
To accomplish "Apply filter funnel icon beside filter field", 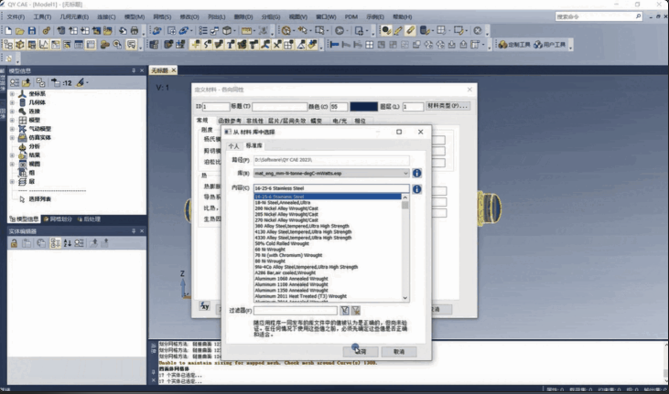I will point(345,311).
